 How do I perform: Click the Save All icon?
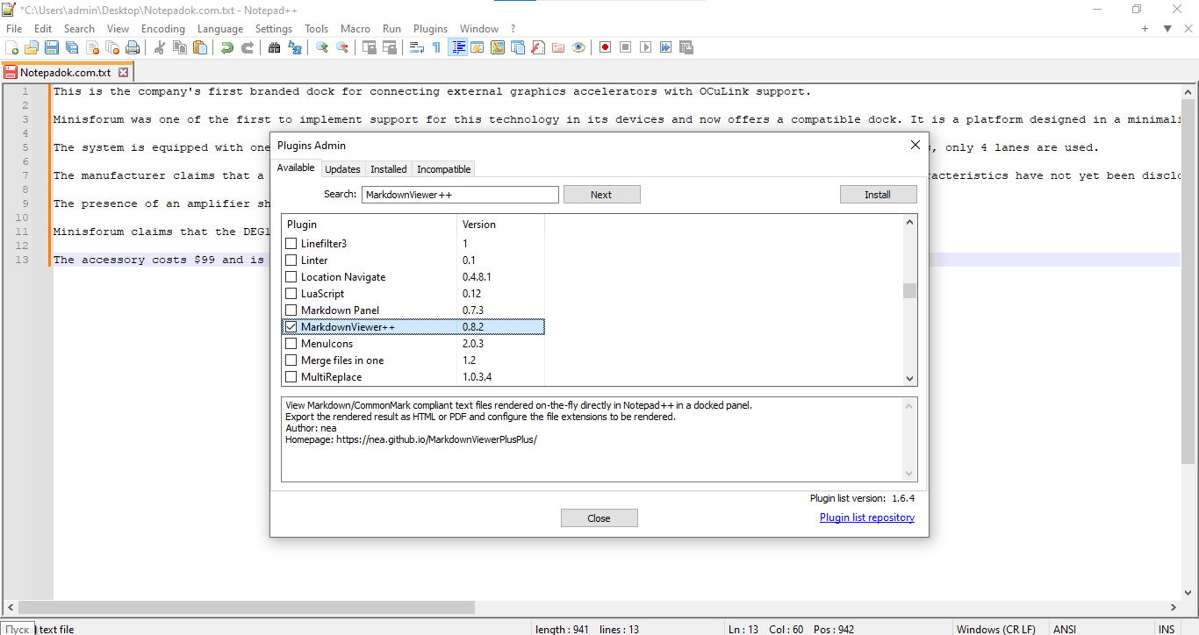pos(72,47)
